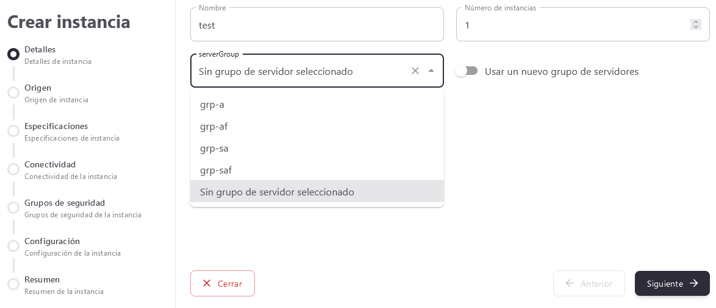Select the Detalles step circle icon

[13, 54]
